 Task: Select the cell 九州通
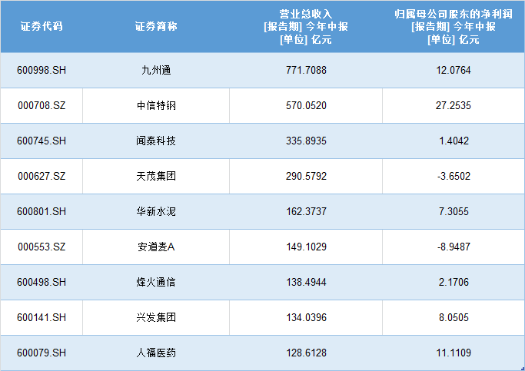(x=156, y=70)
